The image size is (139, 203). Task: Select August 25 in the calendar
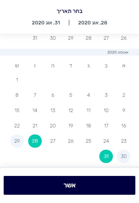click(x=88, y=141)
